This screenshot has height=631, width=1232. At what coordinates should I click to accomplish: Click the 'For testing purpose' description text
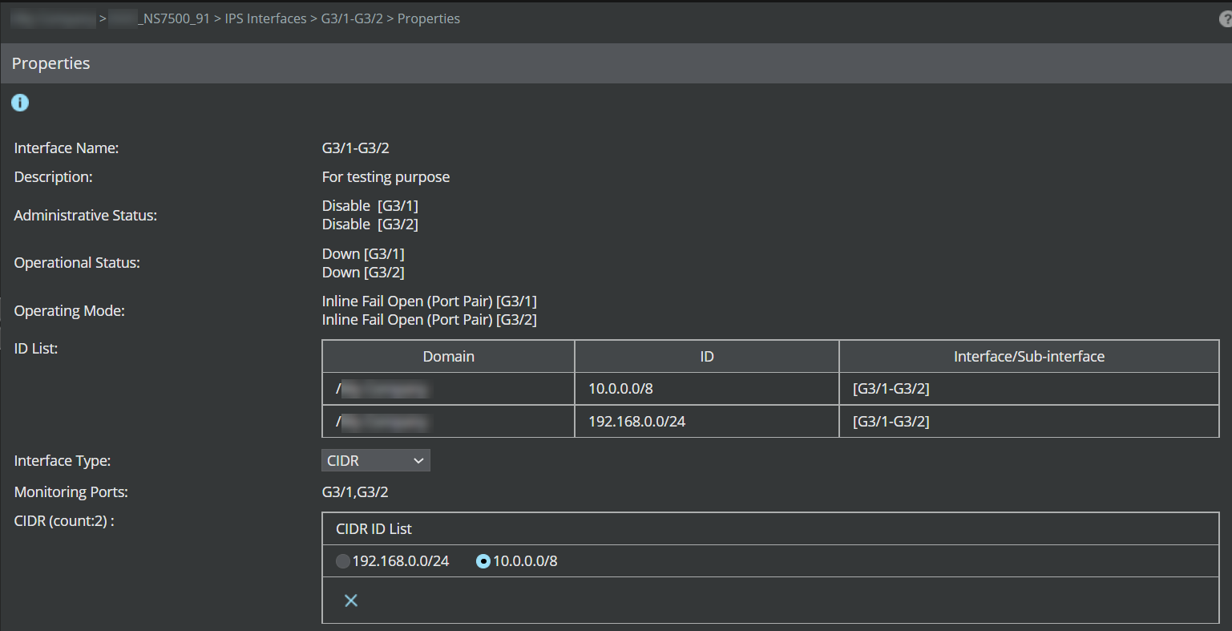386,177
